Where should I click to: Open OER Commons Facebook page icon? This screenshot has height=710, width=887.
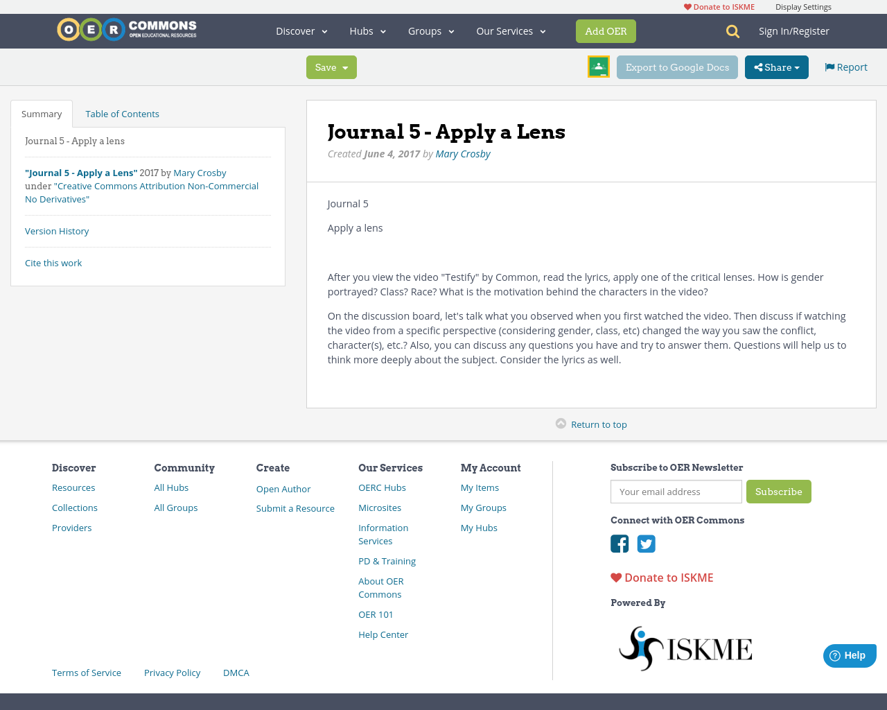tap(619, 544)
